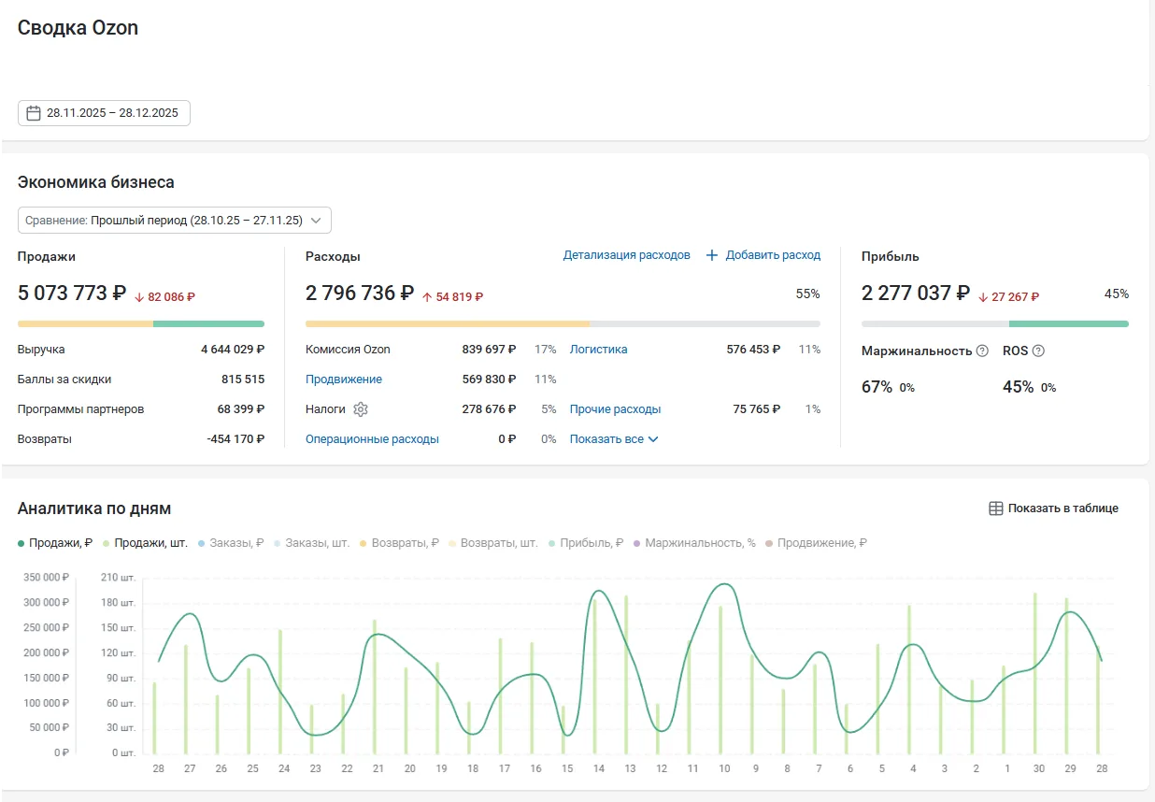The height and width of the screenshot is (802, 1155).
Task: Click the help icon next to ROS
Action: click(1038, 351)
